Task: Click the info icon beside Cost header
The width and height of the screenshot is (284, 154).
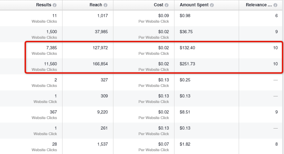Action: pos(166,5)
